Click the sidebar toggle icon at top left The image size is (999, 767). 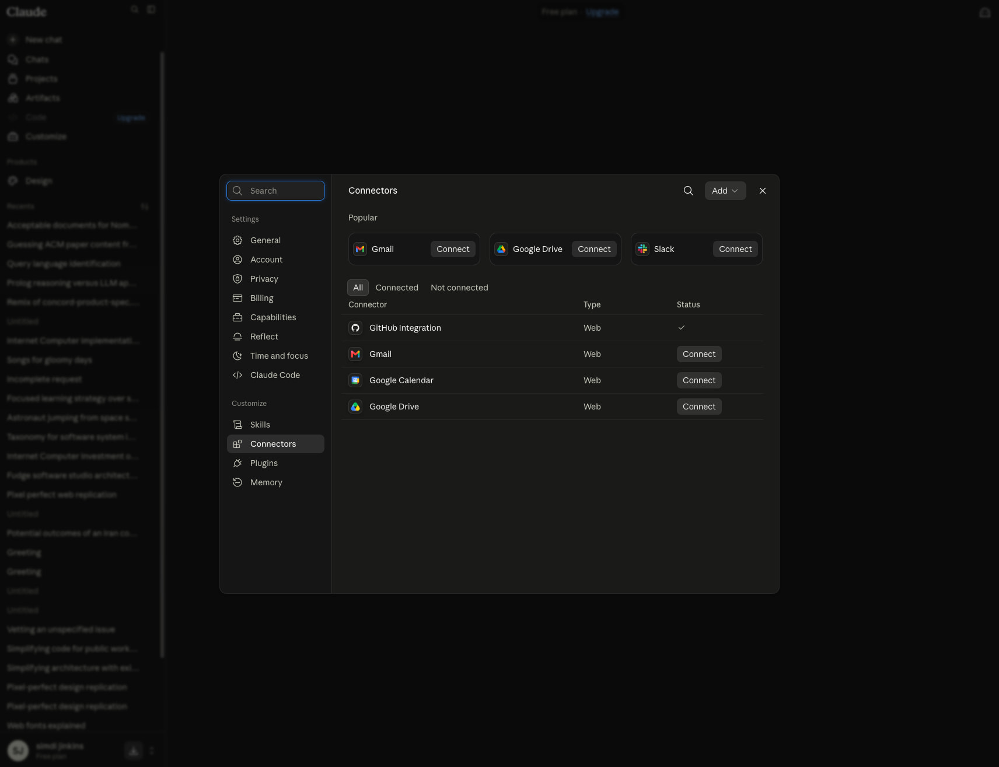click(151, 9)
